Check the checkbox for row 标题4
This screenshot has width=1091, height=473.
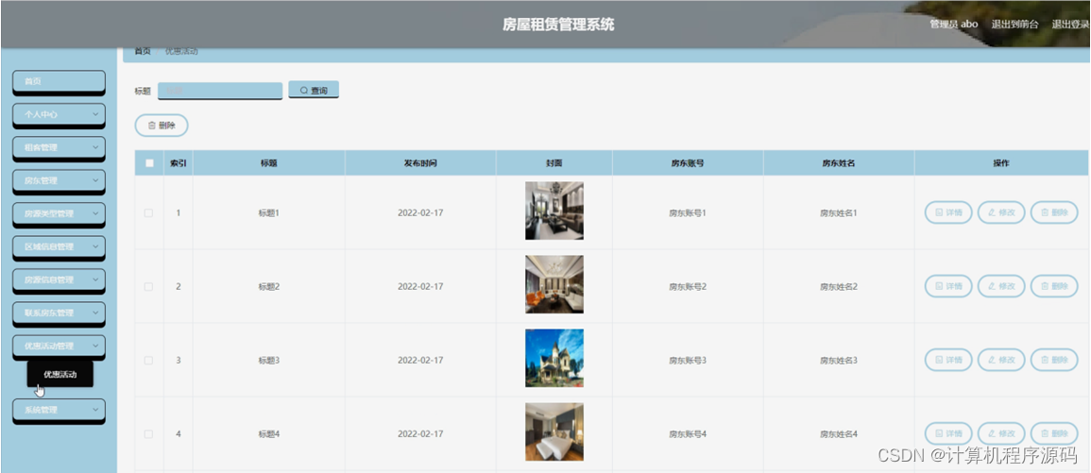[x=149, y=434]
